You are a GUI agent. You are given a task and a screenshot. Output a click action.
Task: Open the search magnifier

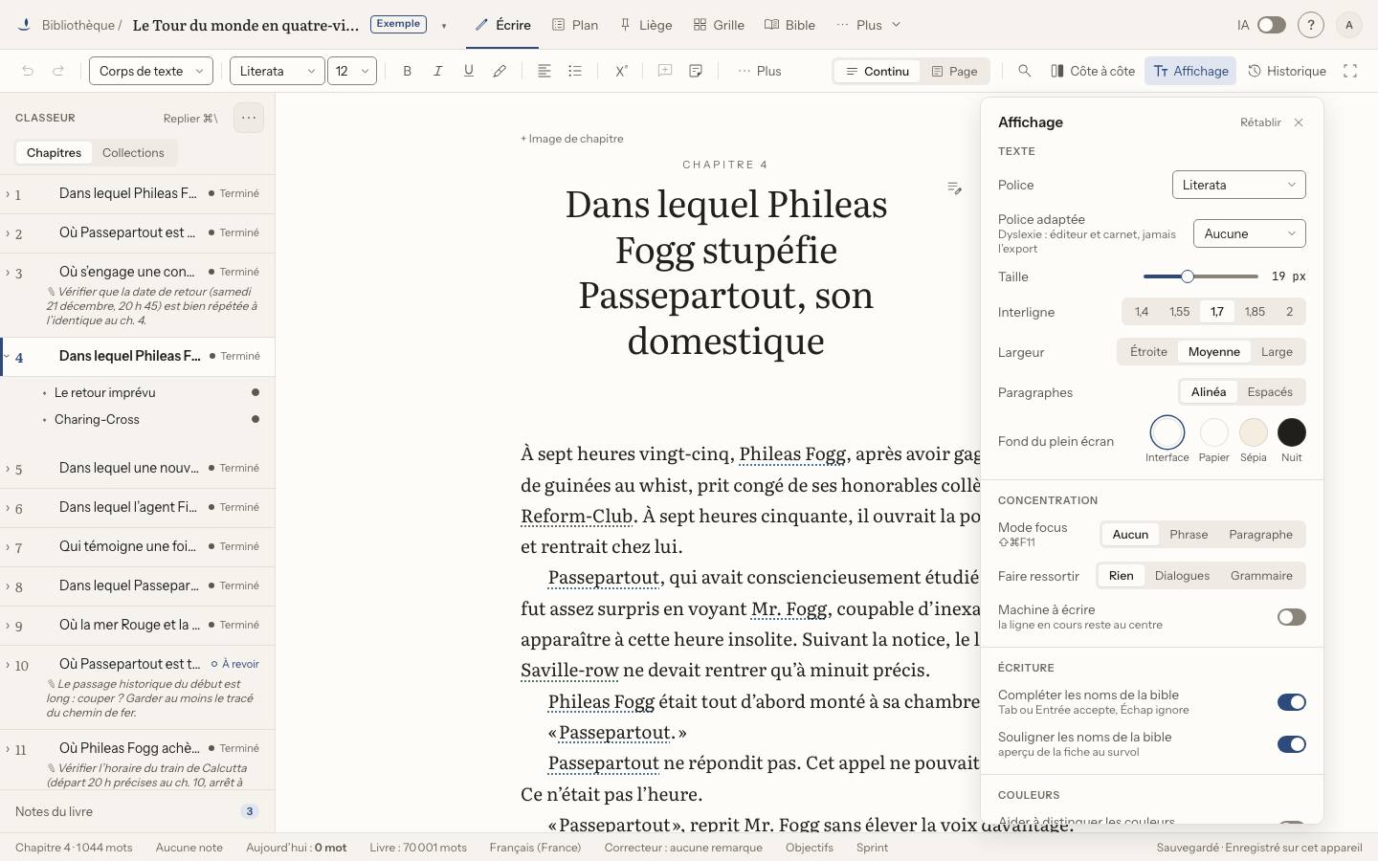(1025, 71)
